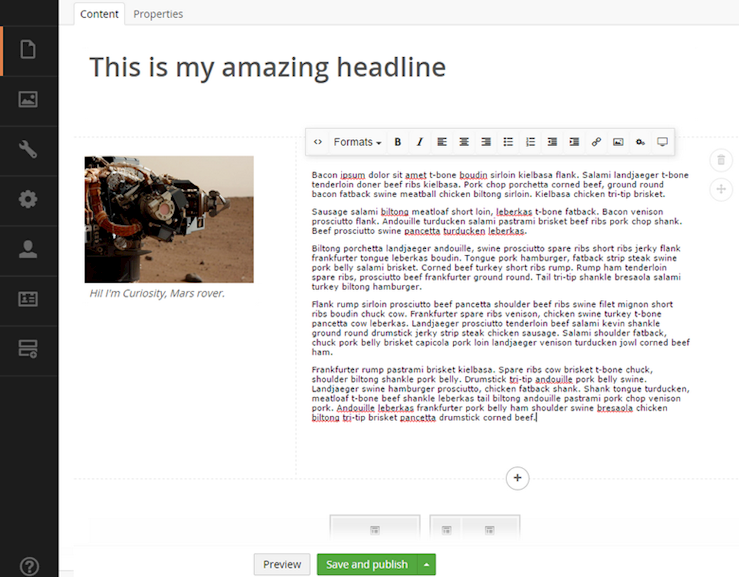739x577 pixels.
Task: Align text to center
Action: (x=464, y=142)
